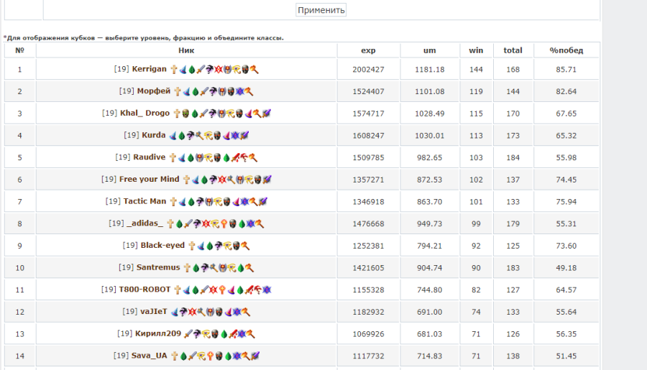This screenshot has height=370, width=647.
Task: Click the red-eyed skull icon in Free your Mind's row
Action: [258, 180]
